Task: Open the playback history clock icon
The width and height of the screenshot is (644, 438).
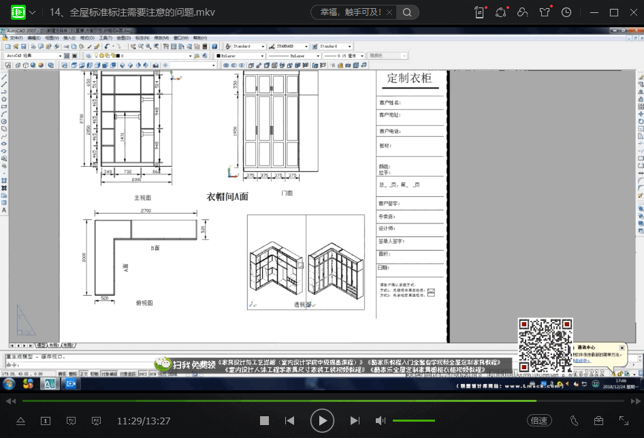Action: click(566, 12)
